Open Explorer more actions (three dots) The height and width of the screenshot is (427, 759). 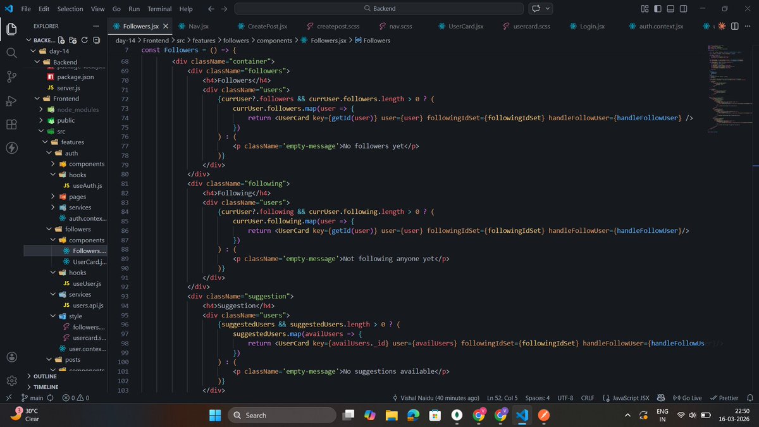point(96,26)
